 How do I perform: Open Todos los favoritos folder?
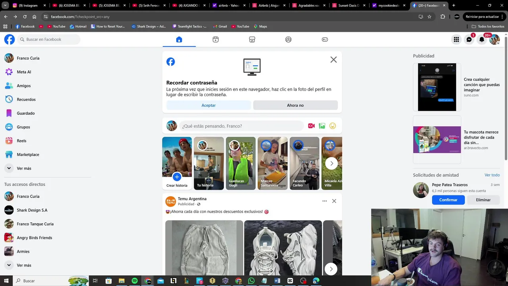click(488, 26)
